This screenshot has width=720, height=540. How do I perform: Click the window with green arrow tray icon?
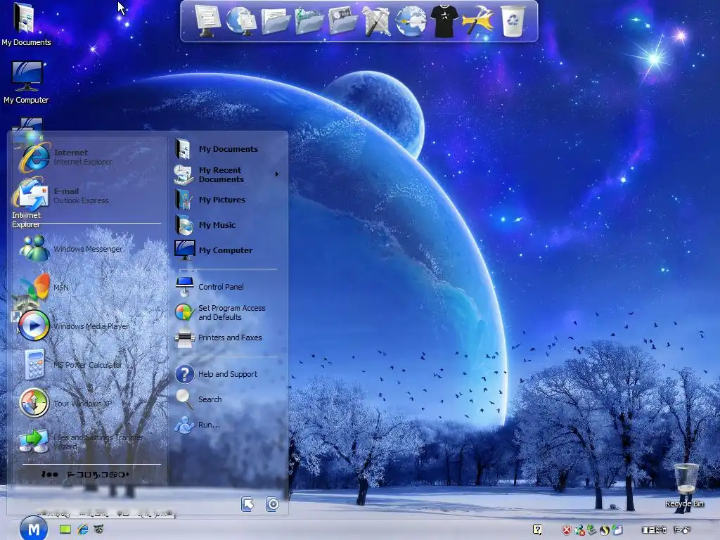click(x=617, y=530)
